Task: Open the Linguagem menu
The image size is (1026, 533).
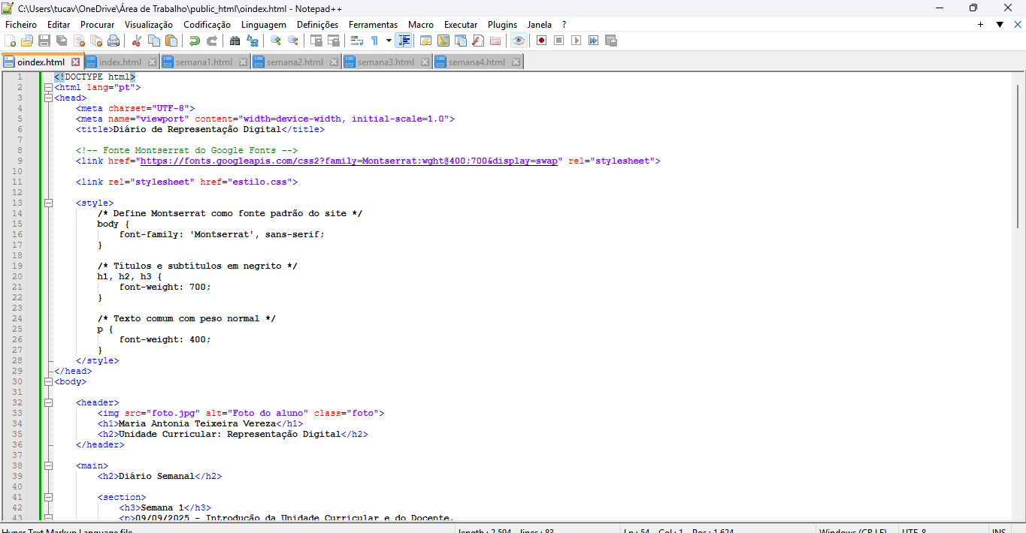Action: [263, 24]
